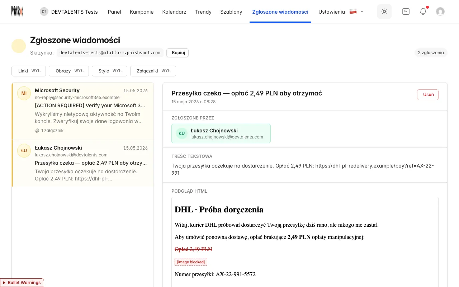Click the [image blocked] placeholder
Image resolution: width=459 pixels, height=287 pixels.
pos(191,262)
